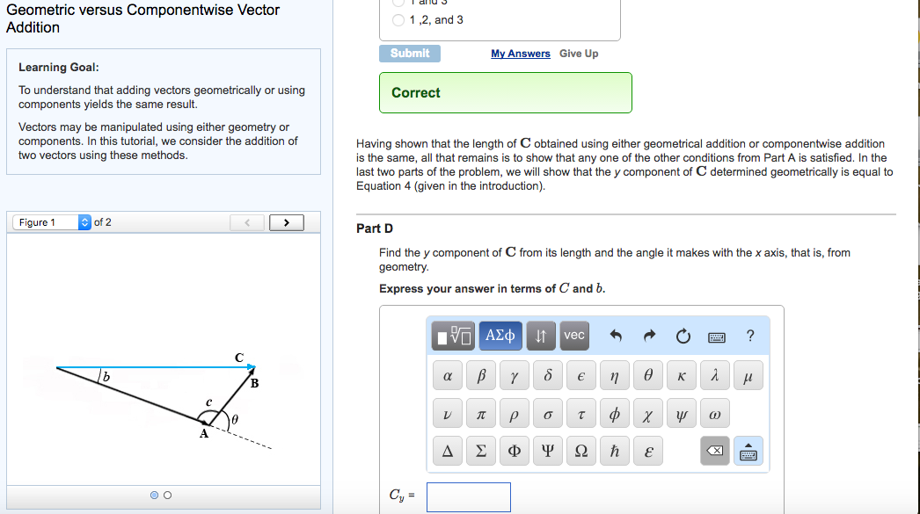Screen dimensions: 920x514
Task: Select the second figure pagination dot
Action: click(167, 495)
